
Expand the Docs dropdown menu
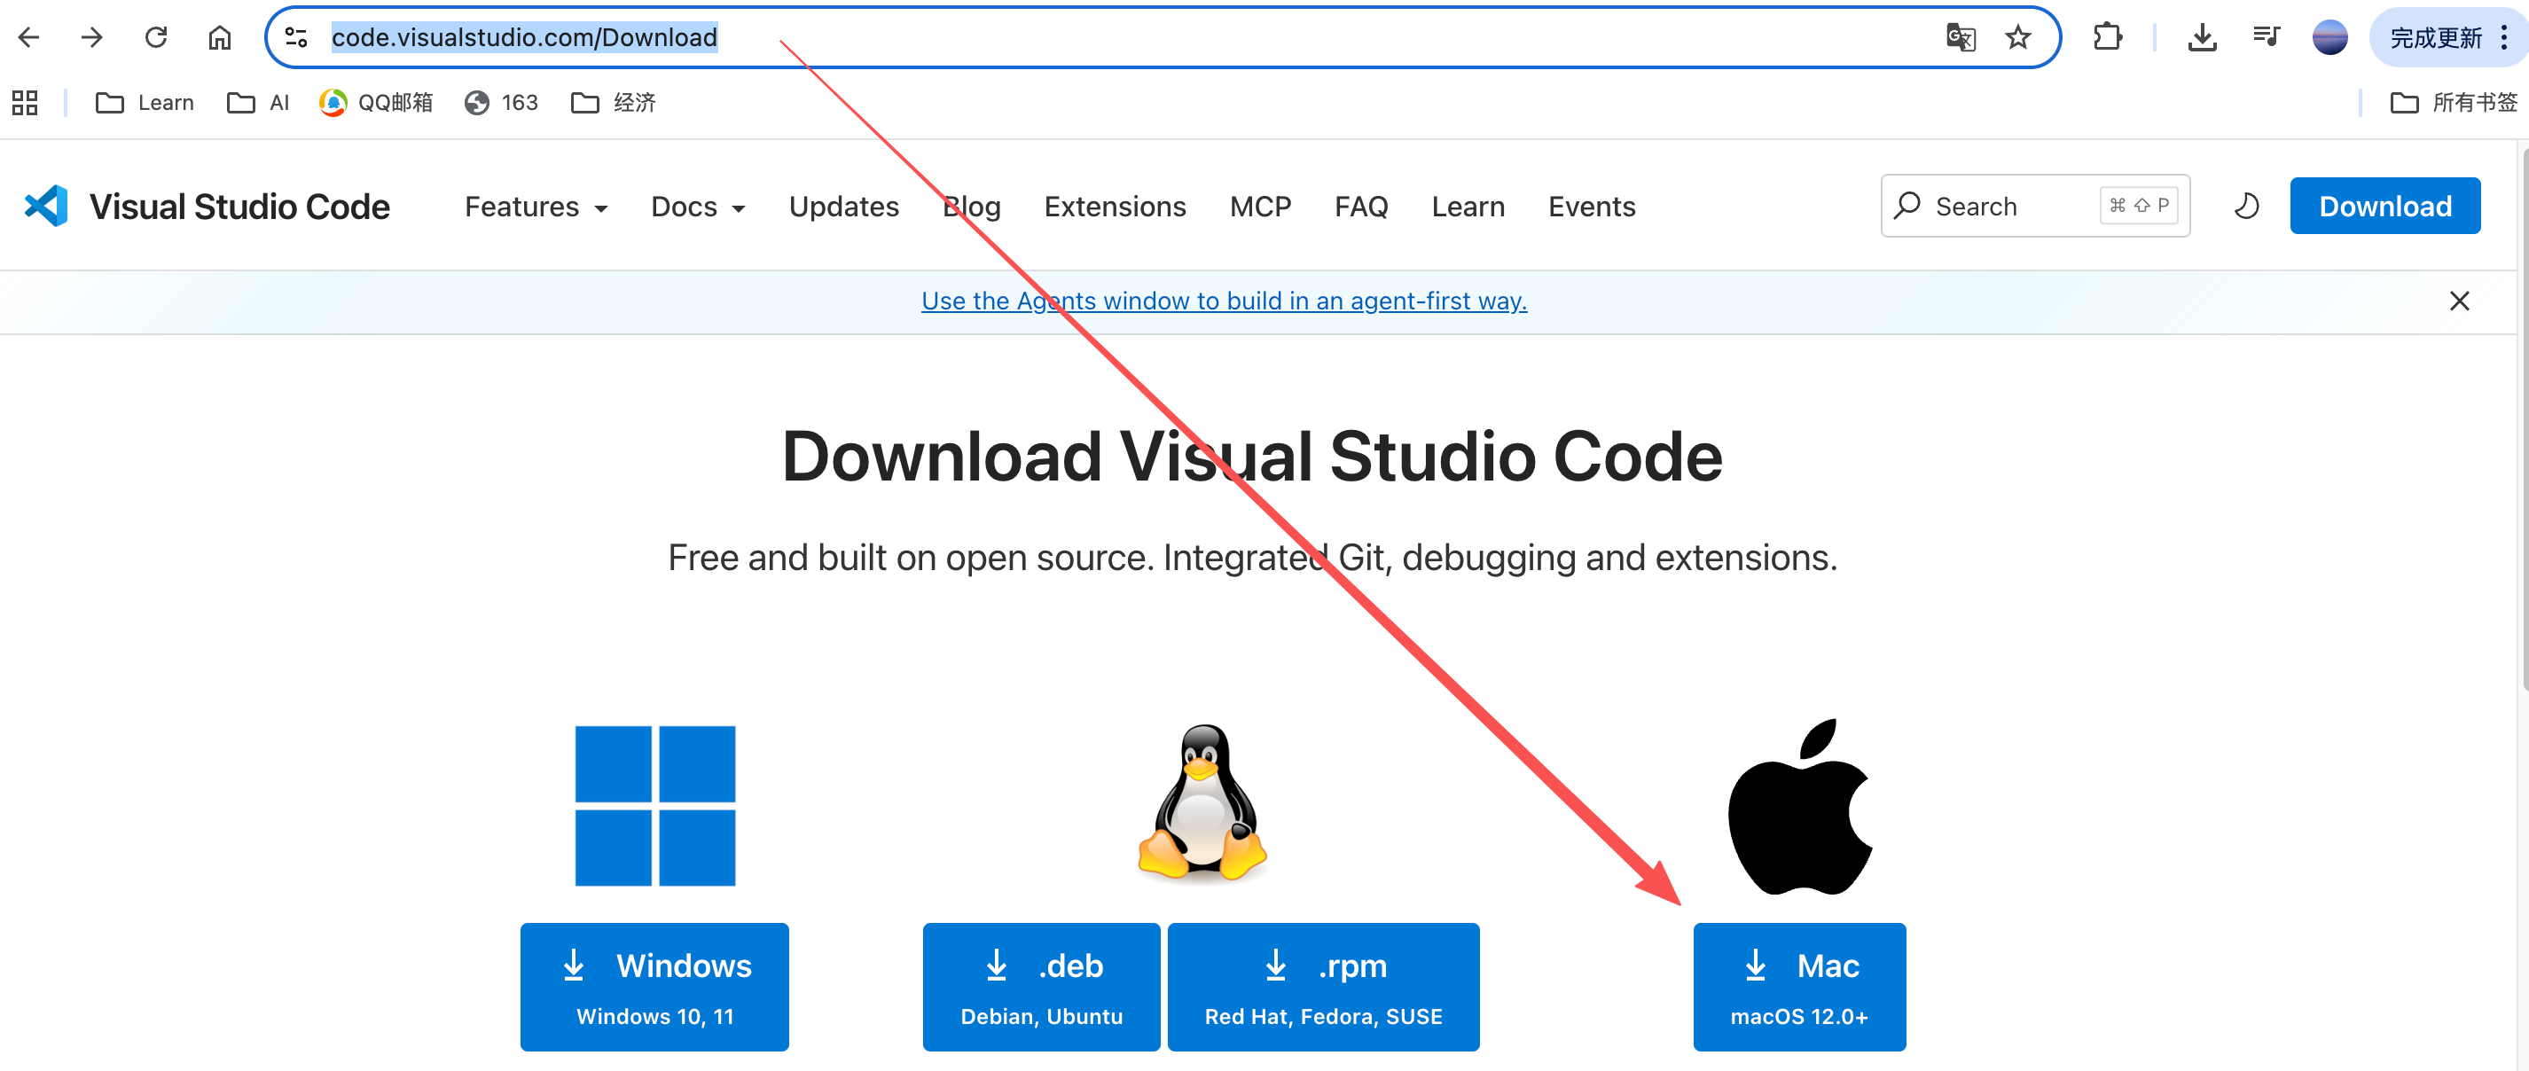tap(698, 207)
